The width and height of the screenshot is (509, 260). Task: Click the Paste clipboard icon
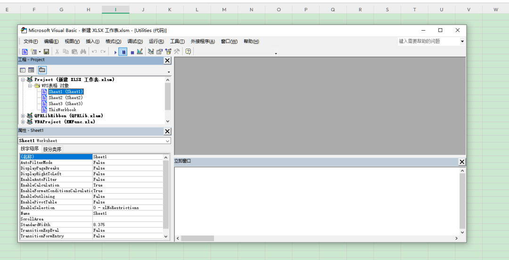pos(74,52)
